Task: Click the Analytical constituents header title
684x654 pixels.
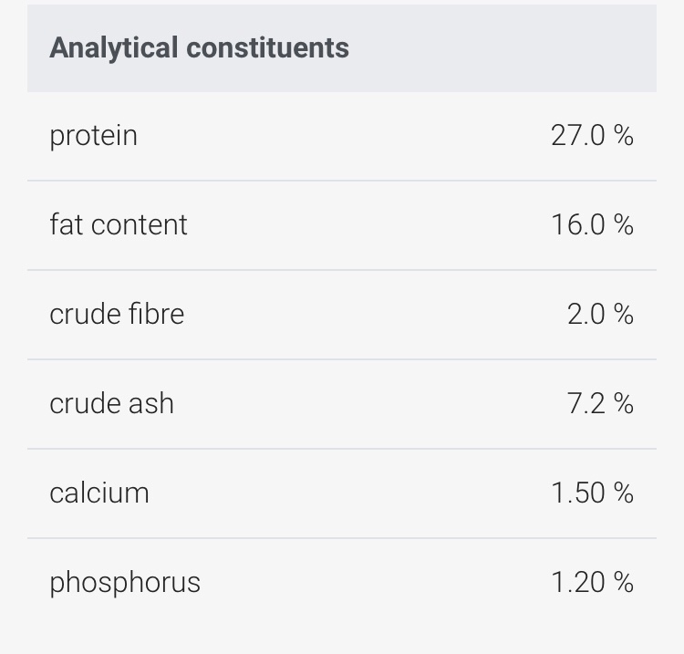Action: point(200,48)
